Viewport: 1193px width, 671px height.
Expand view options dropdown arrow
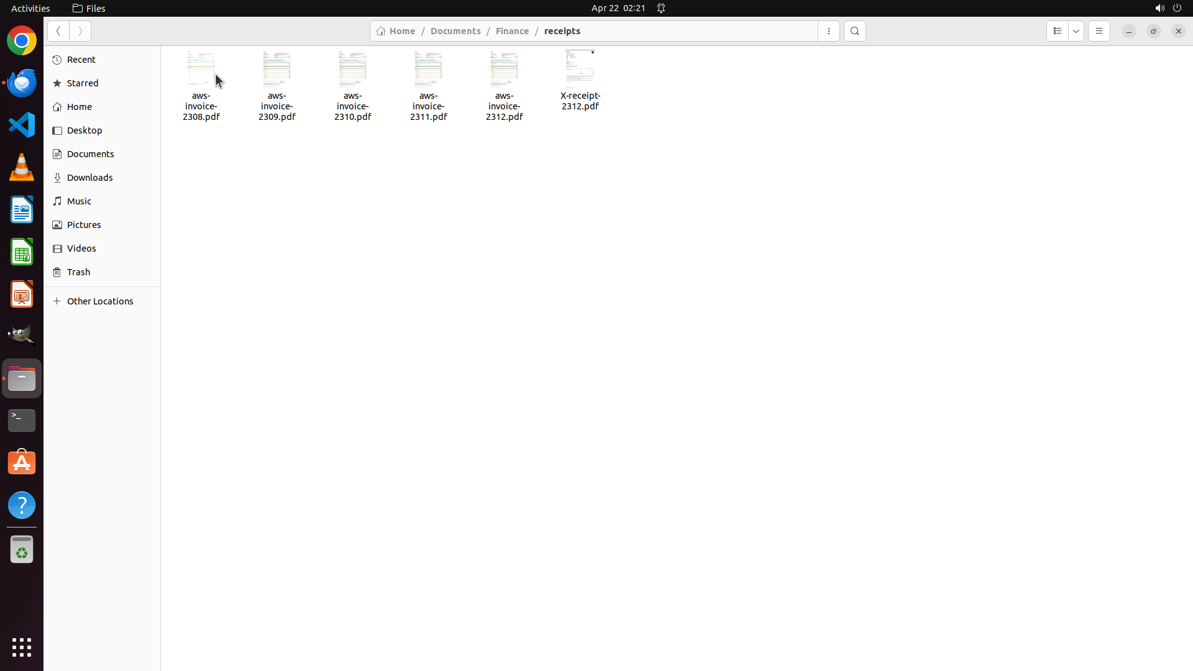(x=1076, y=31)
